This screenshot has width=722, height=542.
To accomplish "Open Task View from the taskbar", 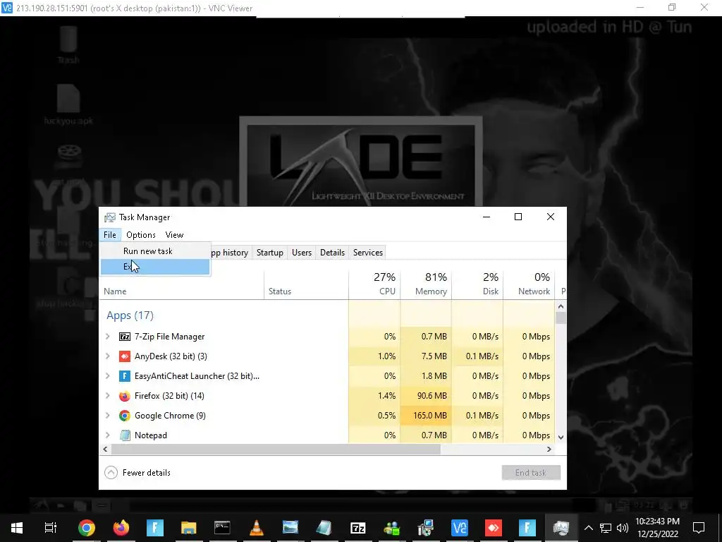I will point(51,528).
